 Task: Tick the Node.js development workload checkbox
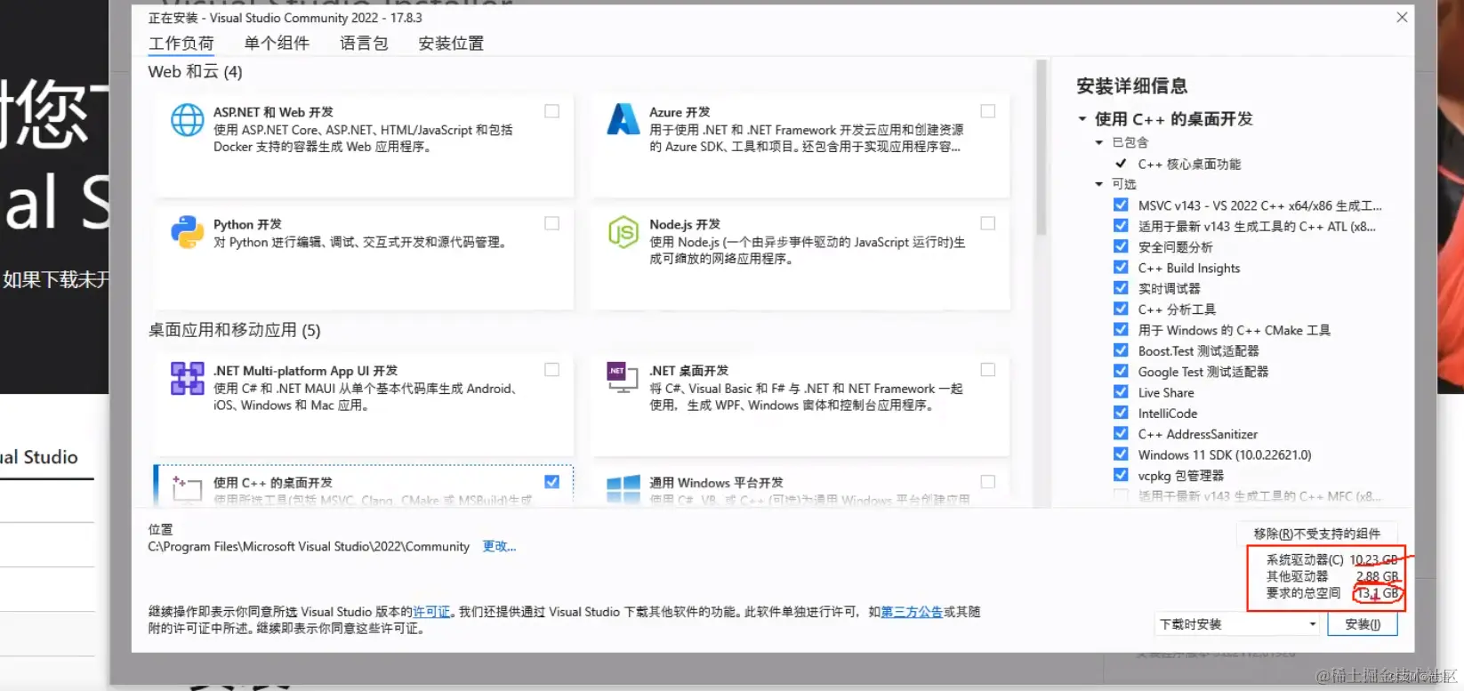click(x=988, y=223)
